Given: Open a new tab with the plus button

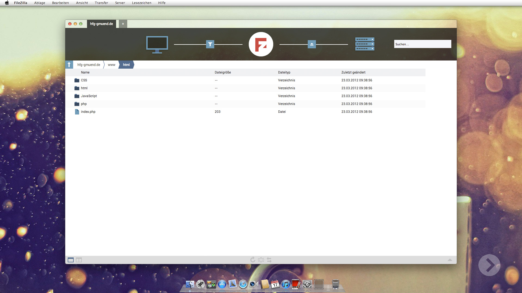Looking at the screenshot, I should [x=123, y=24].
